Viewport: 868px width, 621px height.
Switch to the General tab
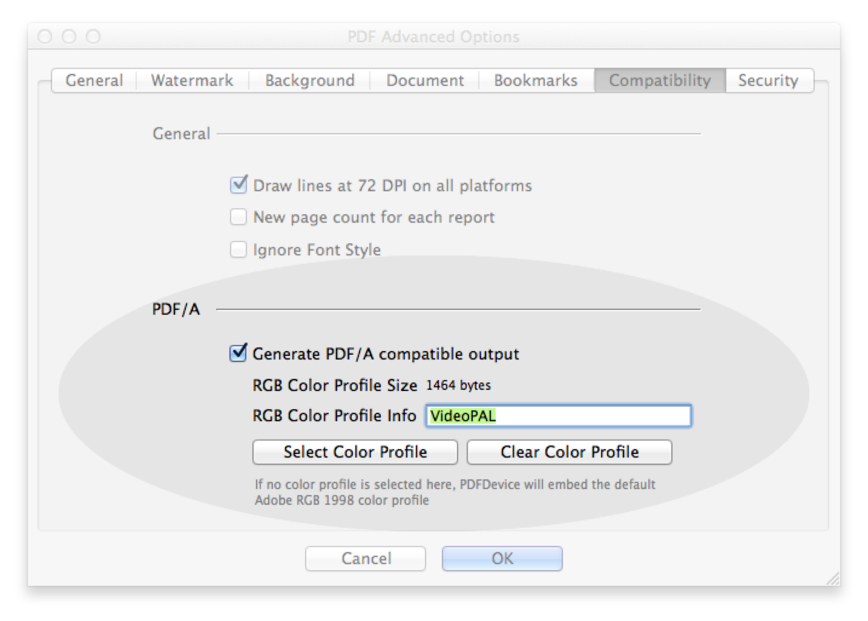[94, 80]
